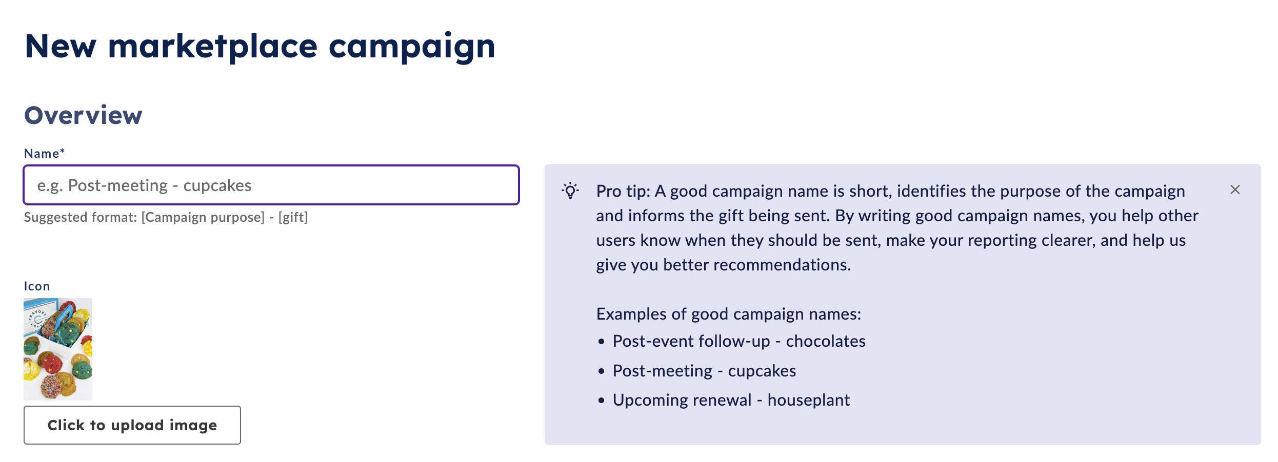Click the 'e.g. Post-meeting - cupcakes' placeholder text
Image resolution: width=1278 pixels, height=462 pixels.
point(145,185)
